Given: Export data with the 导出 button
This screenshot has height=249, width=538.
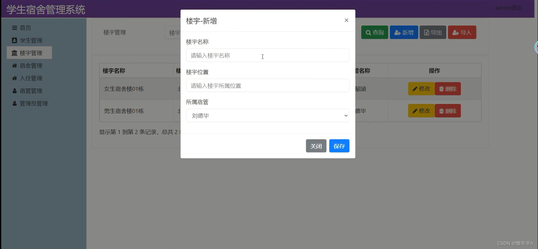Looking at the screenshot, I should pos(433,32).
